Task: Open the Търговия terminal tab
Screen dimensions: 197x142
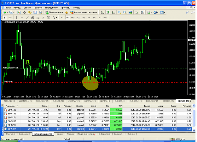Action: click(10, 134)
